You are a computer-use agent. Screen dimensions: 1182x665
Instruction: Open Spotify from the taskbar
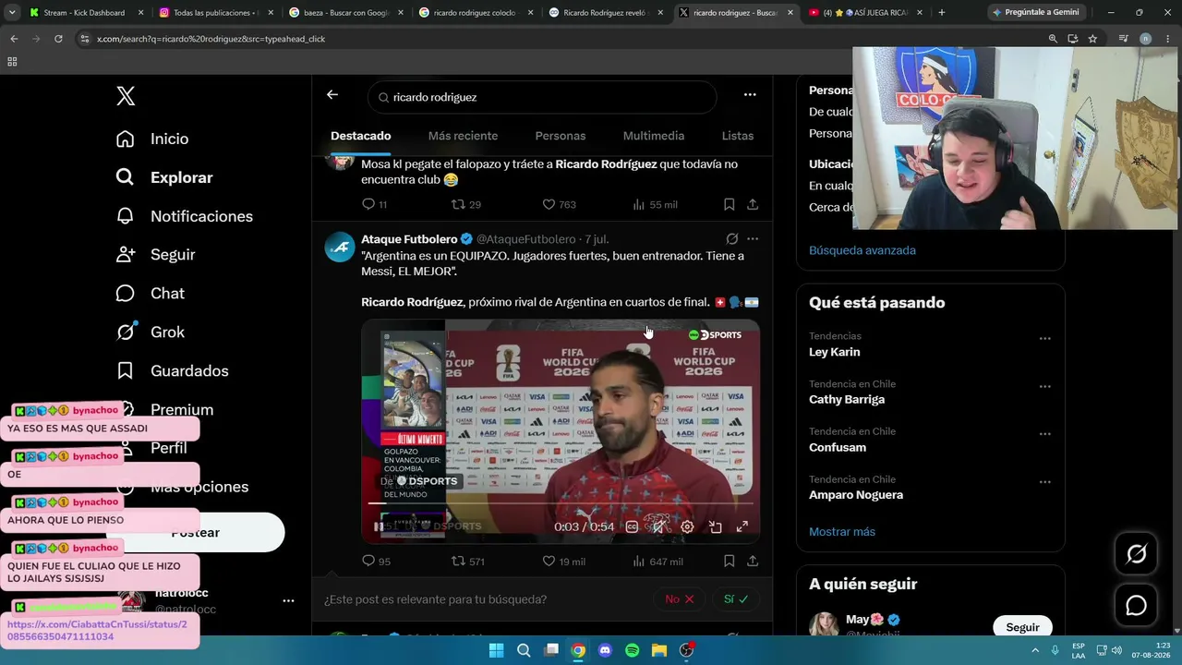tap(632, 650)
